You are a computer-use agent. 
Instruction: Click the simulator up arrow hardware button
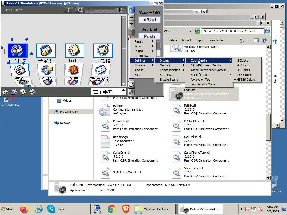pyautogui.click(x=131, y=17)
